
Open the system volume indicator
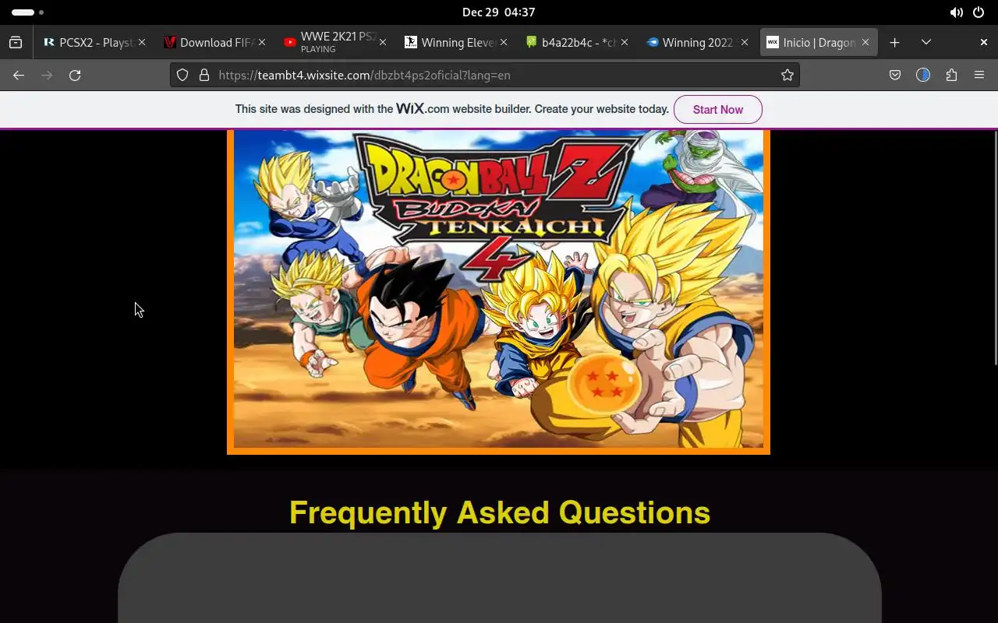(x=956, y=12)
